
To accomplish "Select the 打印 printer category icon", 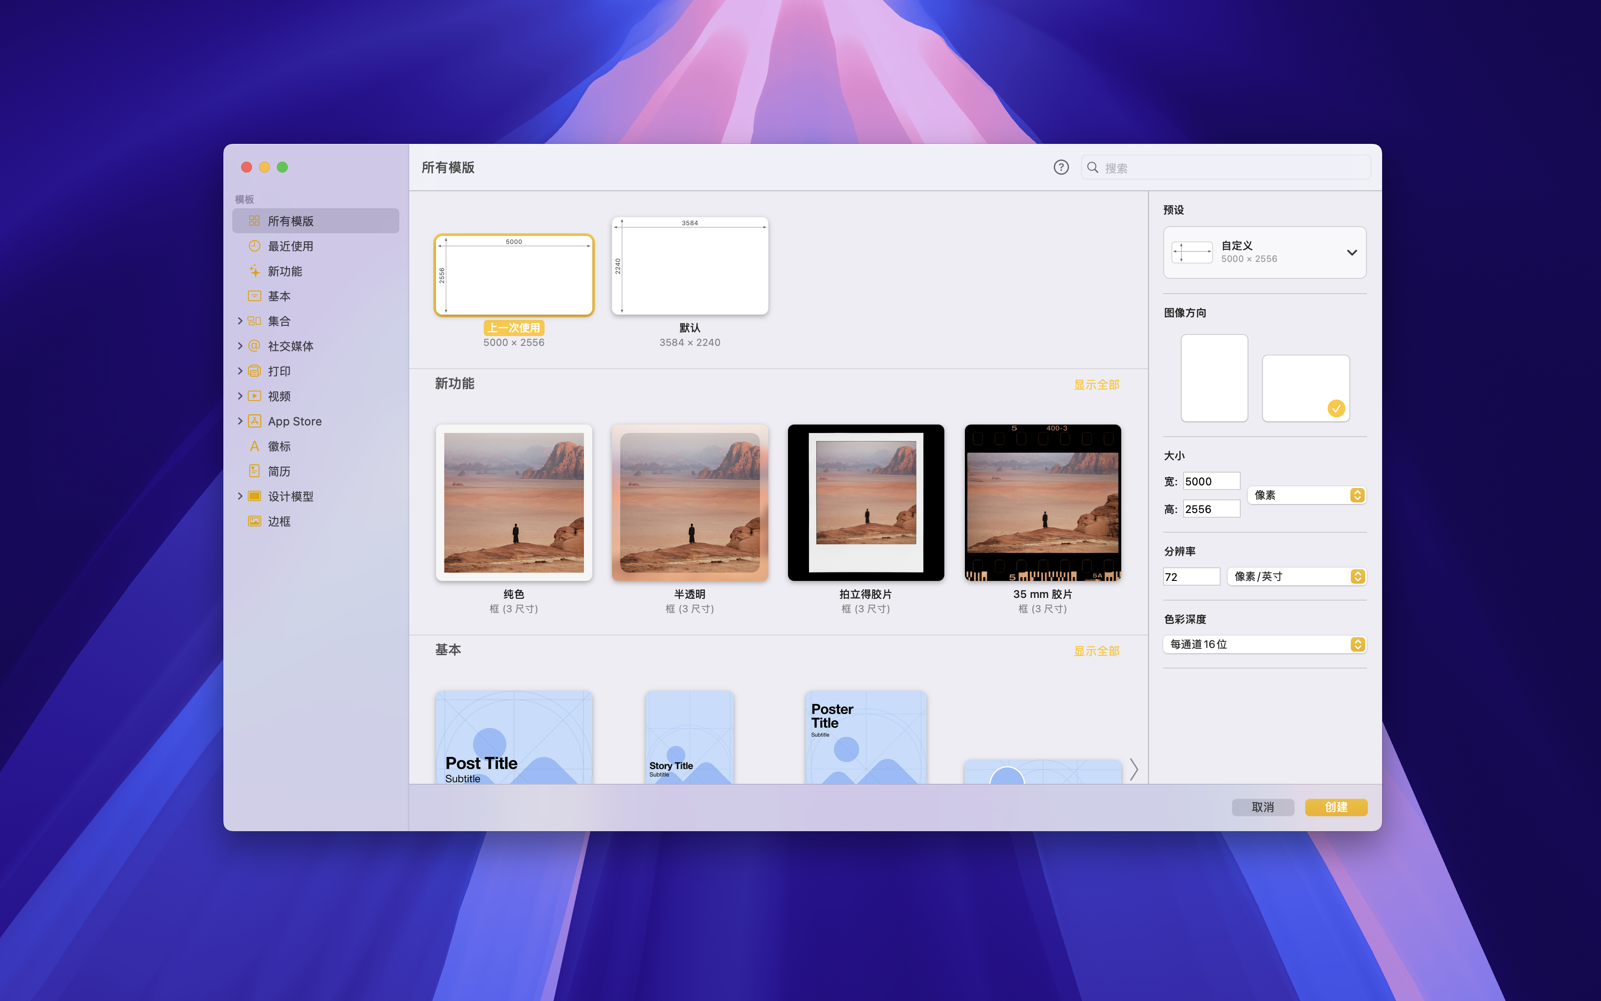I will (x=255, y=371).
